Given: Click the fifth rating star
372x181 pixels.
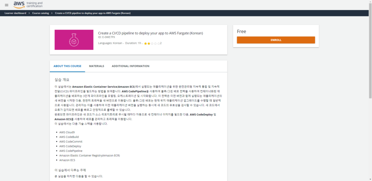Looking at the screenshot, I should click(159, 43).
